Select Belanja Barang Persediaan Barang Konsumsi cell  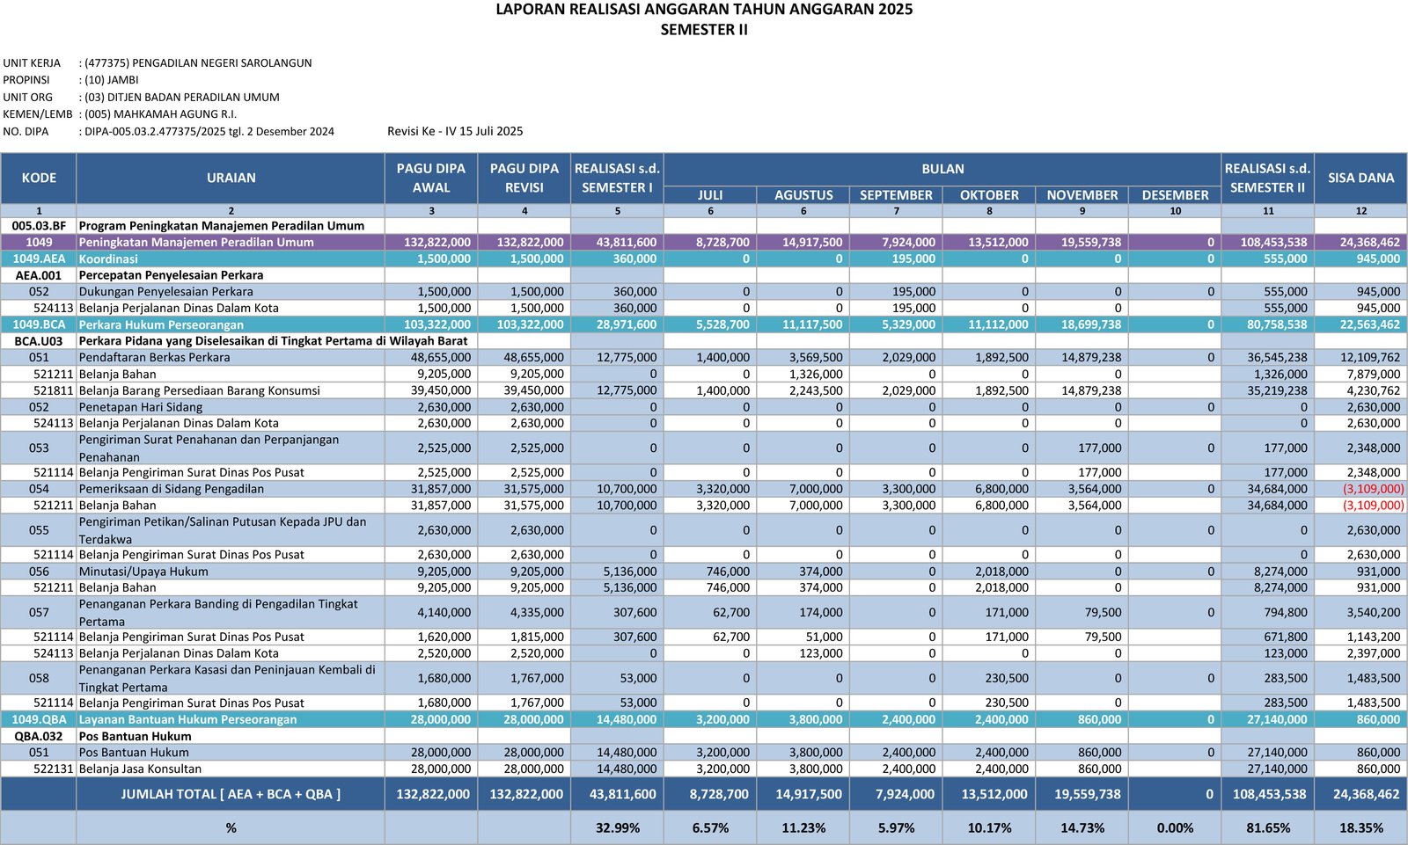tap(200, 390)
